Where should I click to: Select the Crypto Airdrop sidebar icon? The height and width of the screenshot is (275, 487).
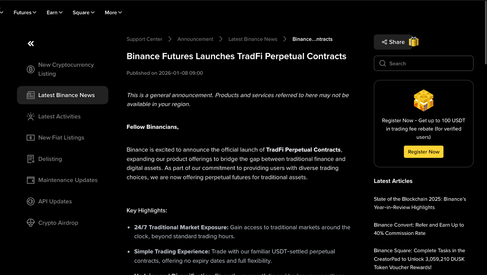30,222
